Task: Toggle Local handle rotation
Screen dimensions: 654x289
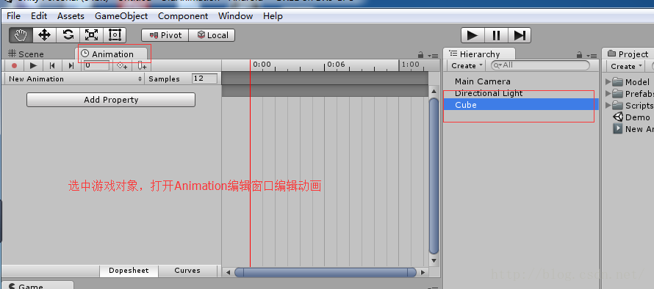Action: 212,35
